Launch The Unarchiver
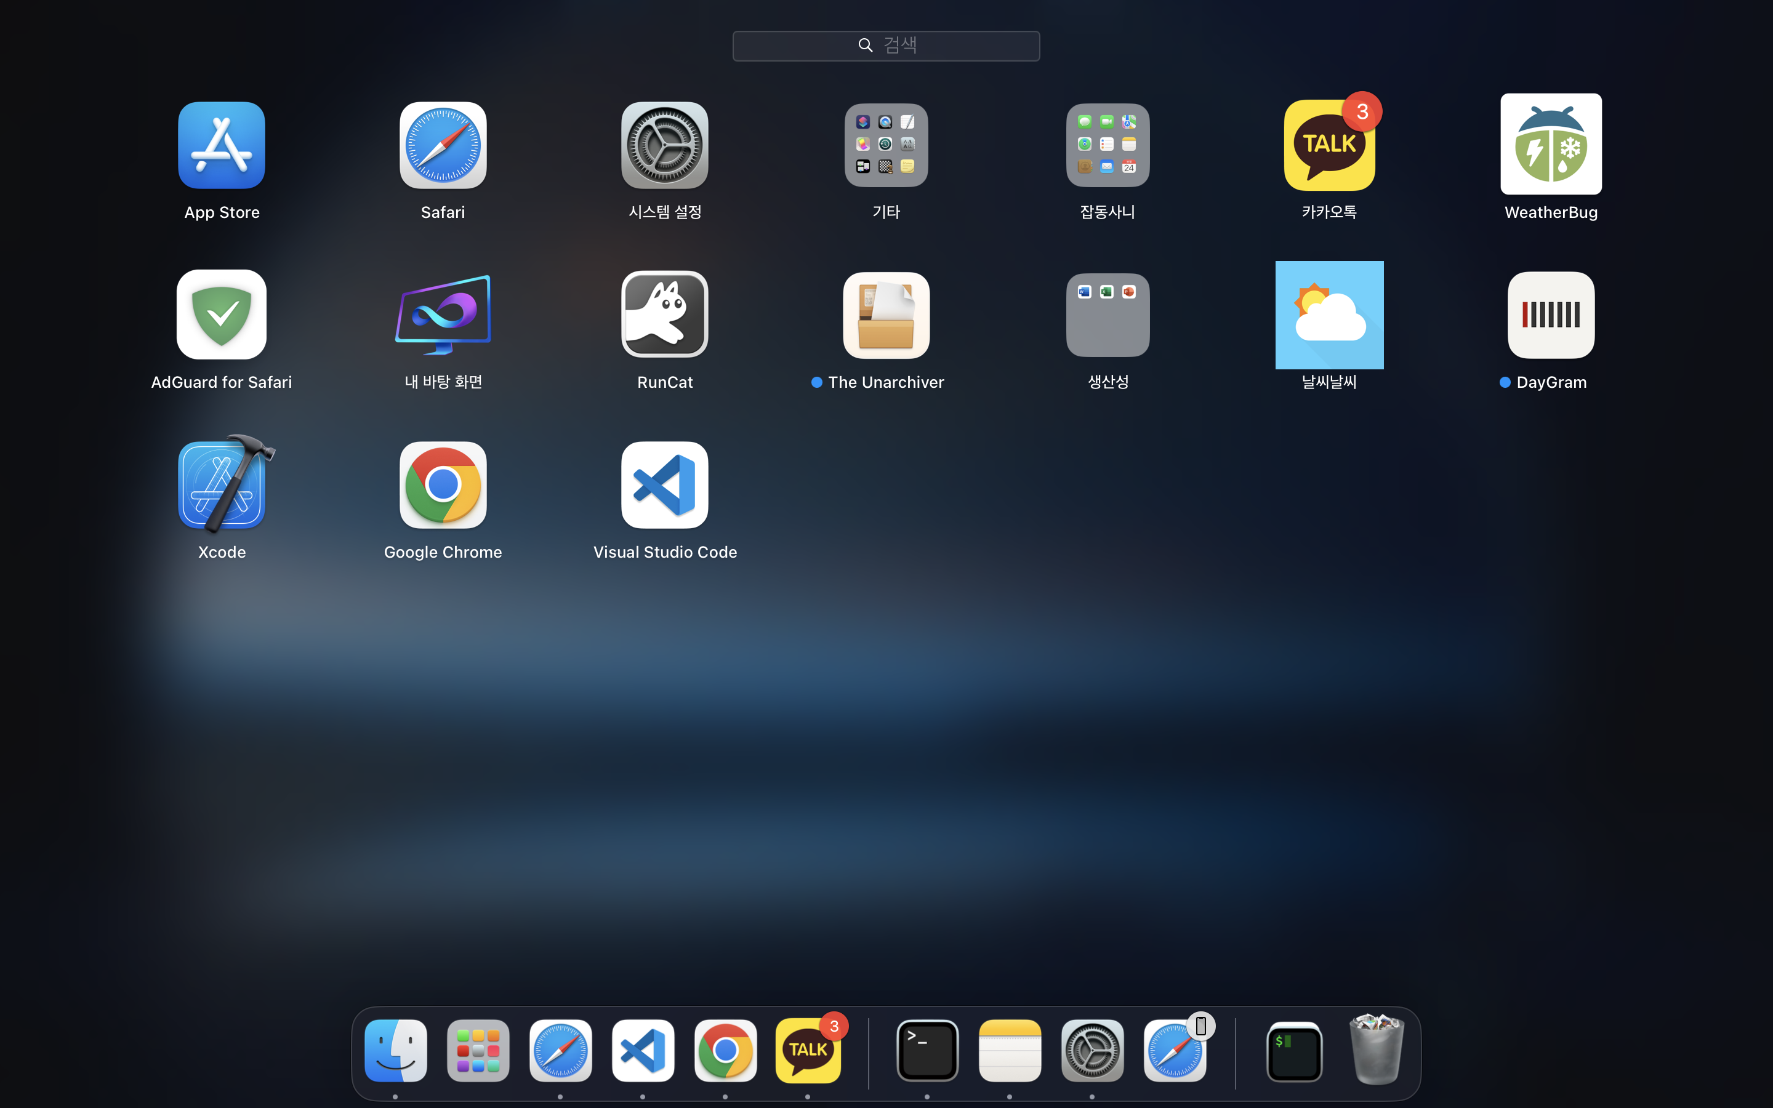Image resolution: width=1773 pixels, height=1108 pixels. tap(886, 315)
